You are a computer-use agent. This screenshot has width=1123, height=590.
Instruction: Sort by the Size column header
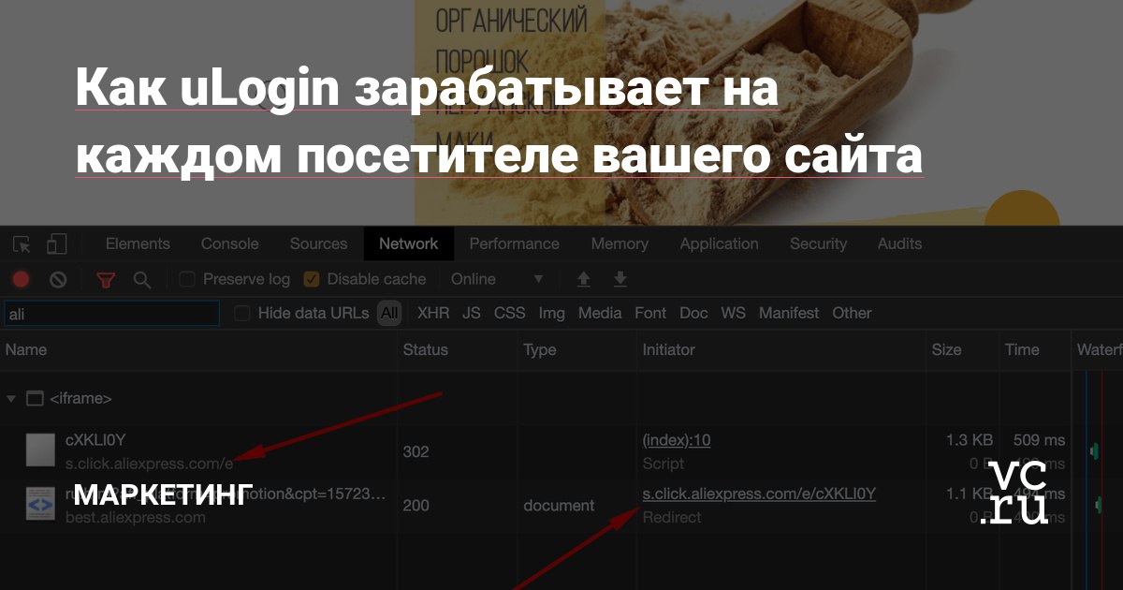(946, 349)
